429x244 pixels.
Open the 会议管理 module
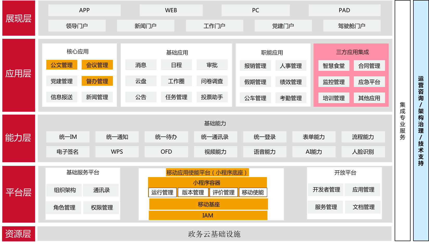[97, 65]
